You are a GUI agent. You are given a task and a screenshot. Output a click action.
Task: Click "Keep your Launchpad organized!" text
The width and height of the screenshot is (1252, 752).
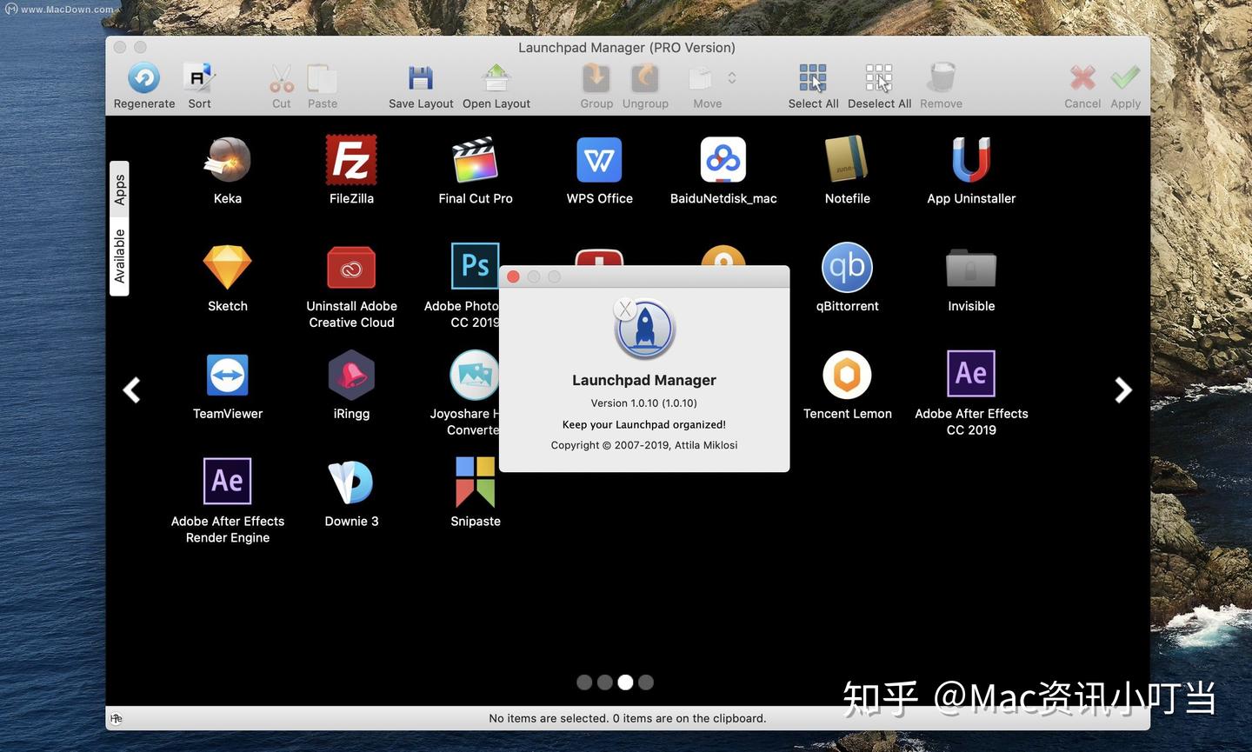pyautogui.click(x=644, y=425)
